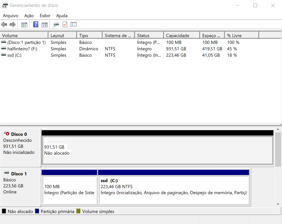
Task: Select the 931,51 GB Não alocado region
Action: (157, 151)
